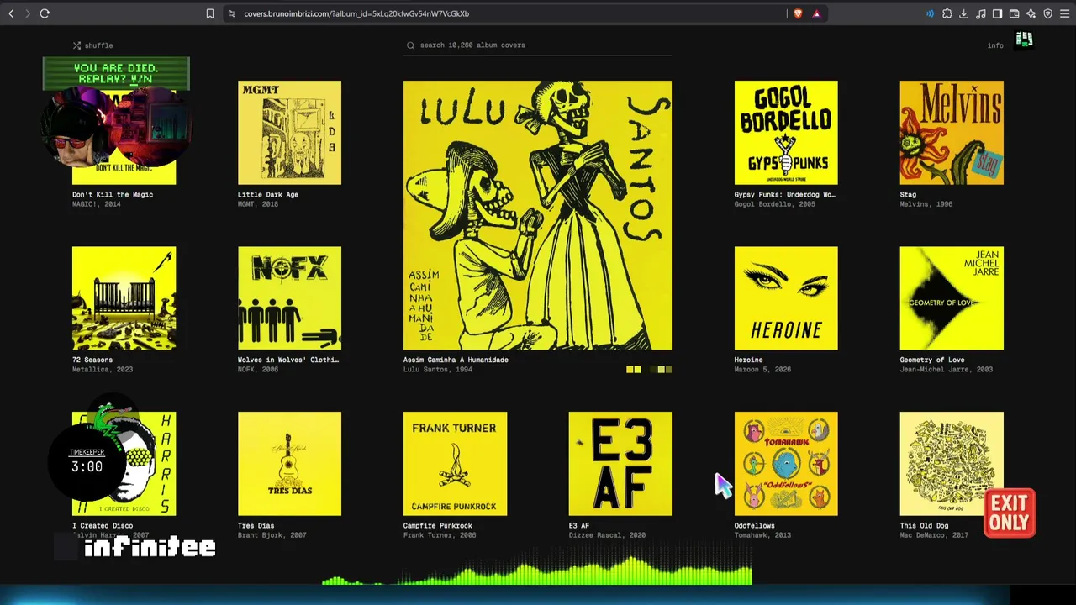
Task: Select the Frank Turner Campfire Punkrock cover
Action: (455, 464)
